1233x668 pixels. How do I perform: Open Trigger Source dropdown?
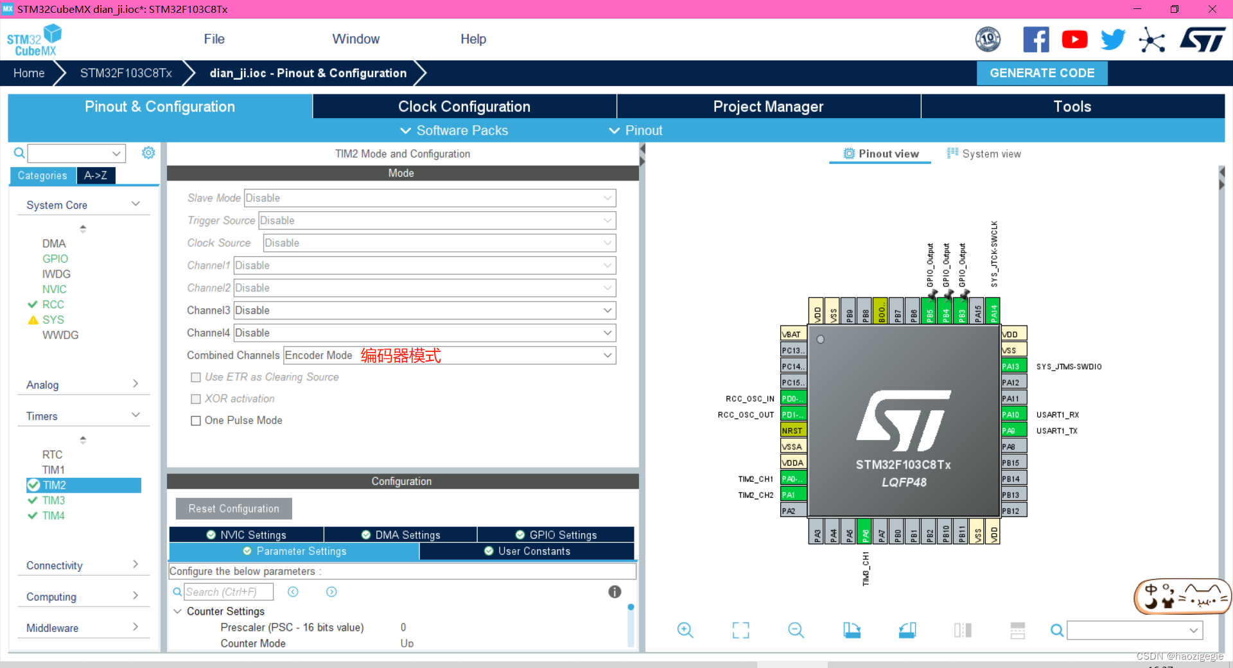click(437, 220)
